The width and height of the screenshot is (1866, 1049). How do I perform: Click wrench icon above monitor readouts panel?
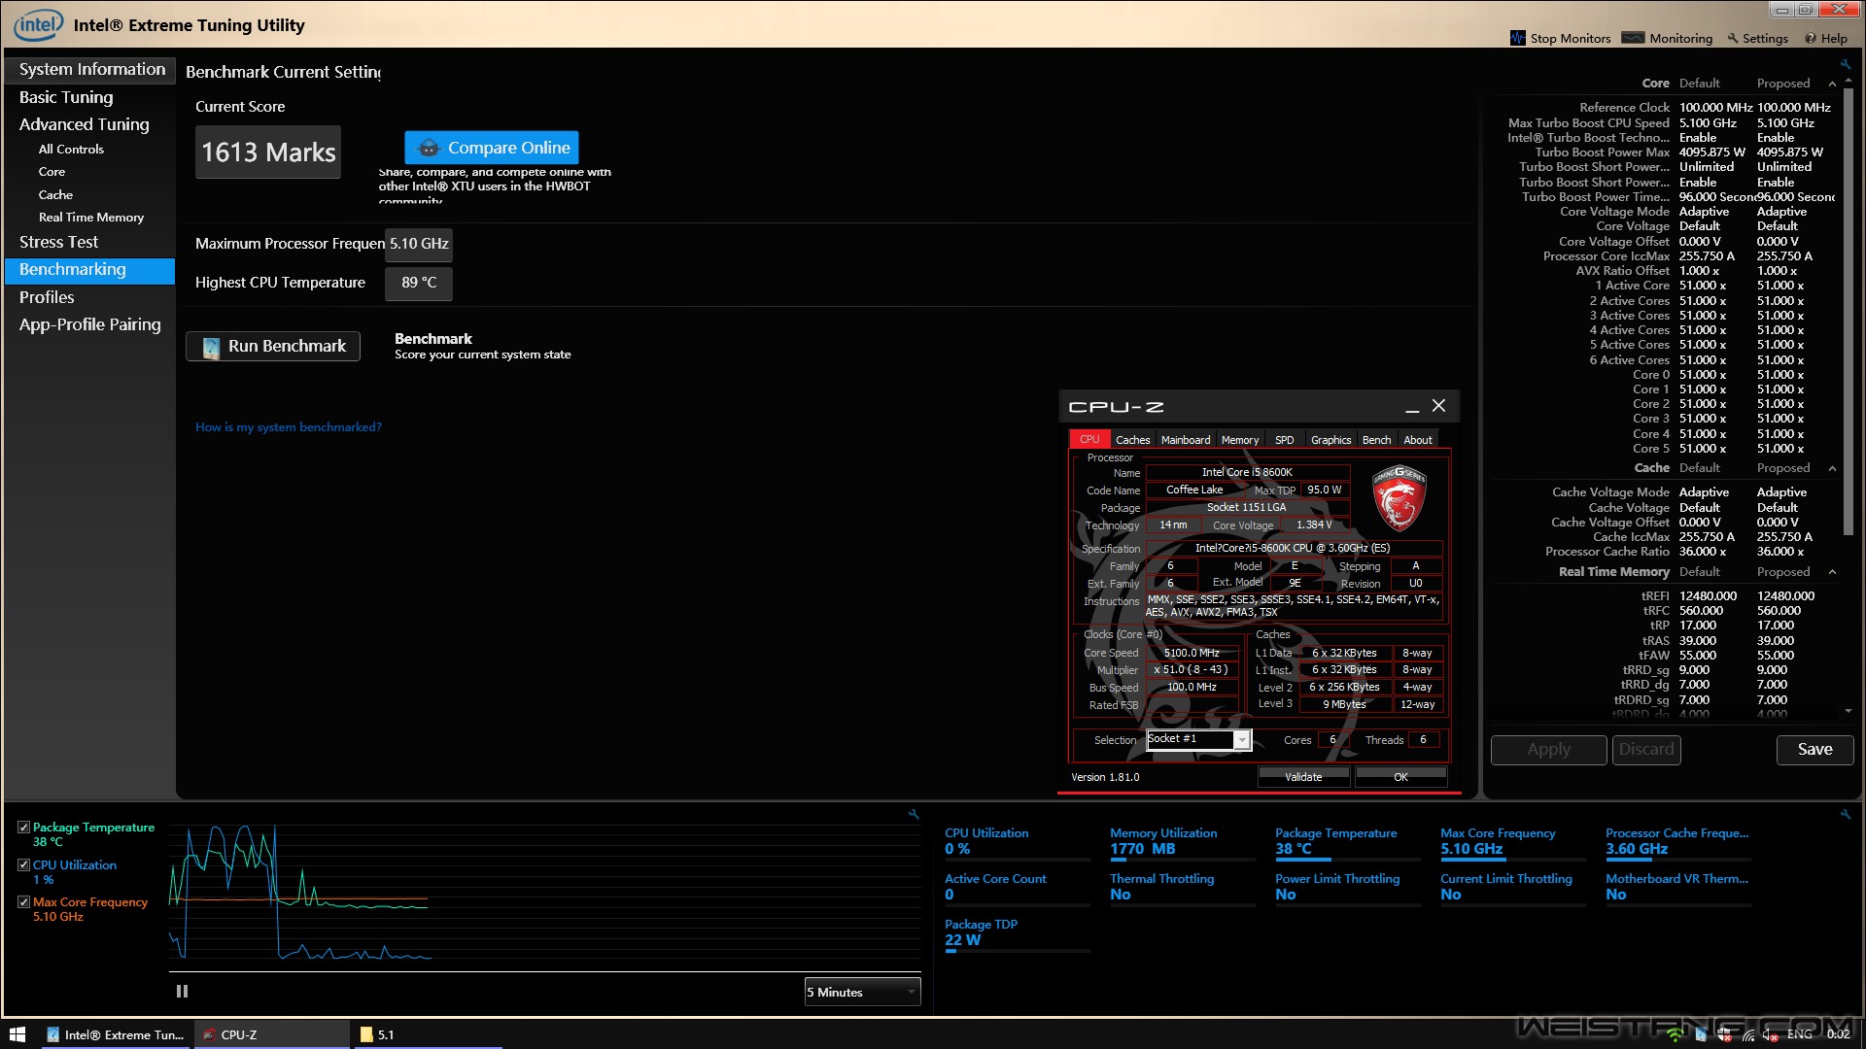pyautogui.click(x=1846, y=814)
